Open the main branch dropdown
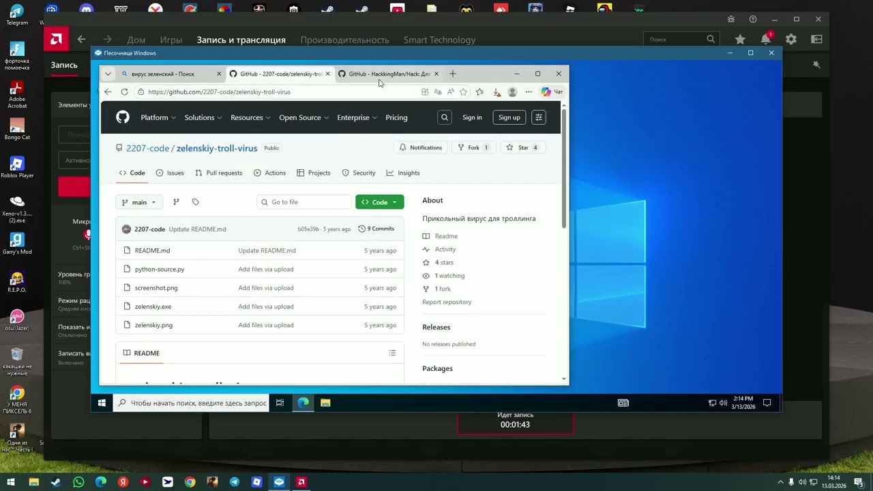Viewport: 873px width, 491px height. click(x=139, y=202)
